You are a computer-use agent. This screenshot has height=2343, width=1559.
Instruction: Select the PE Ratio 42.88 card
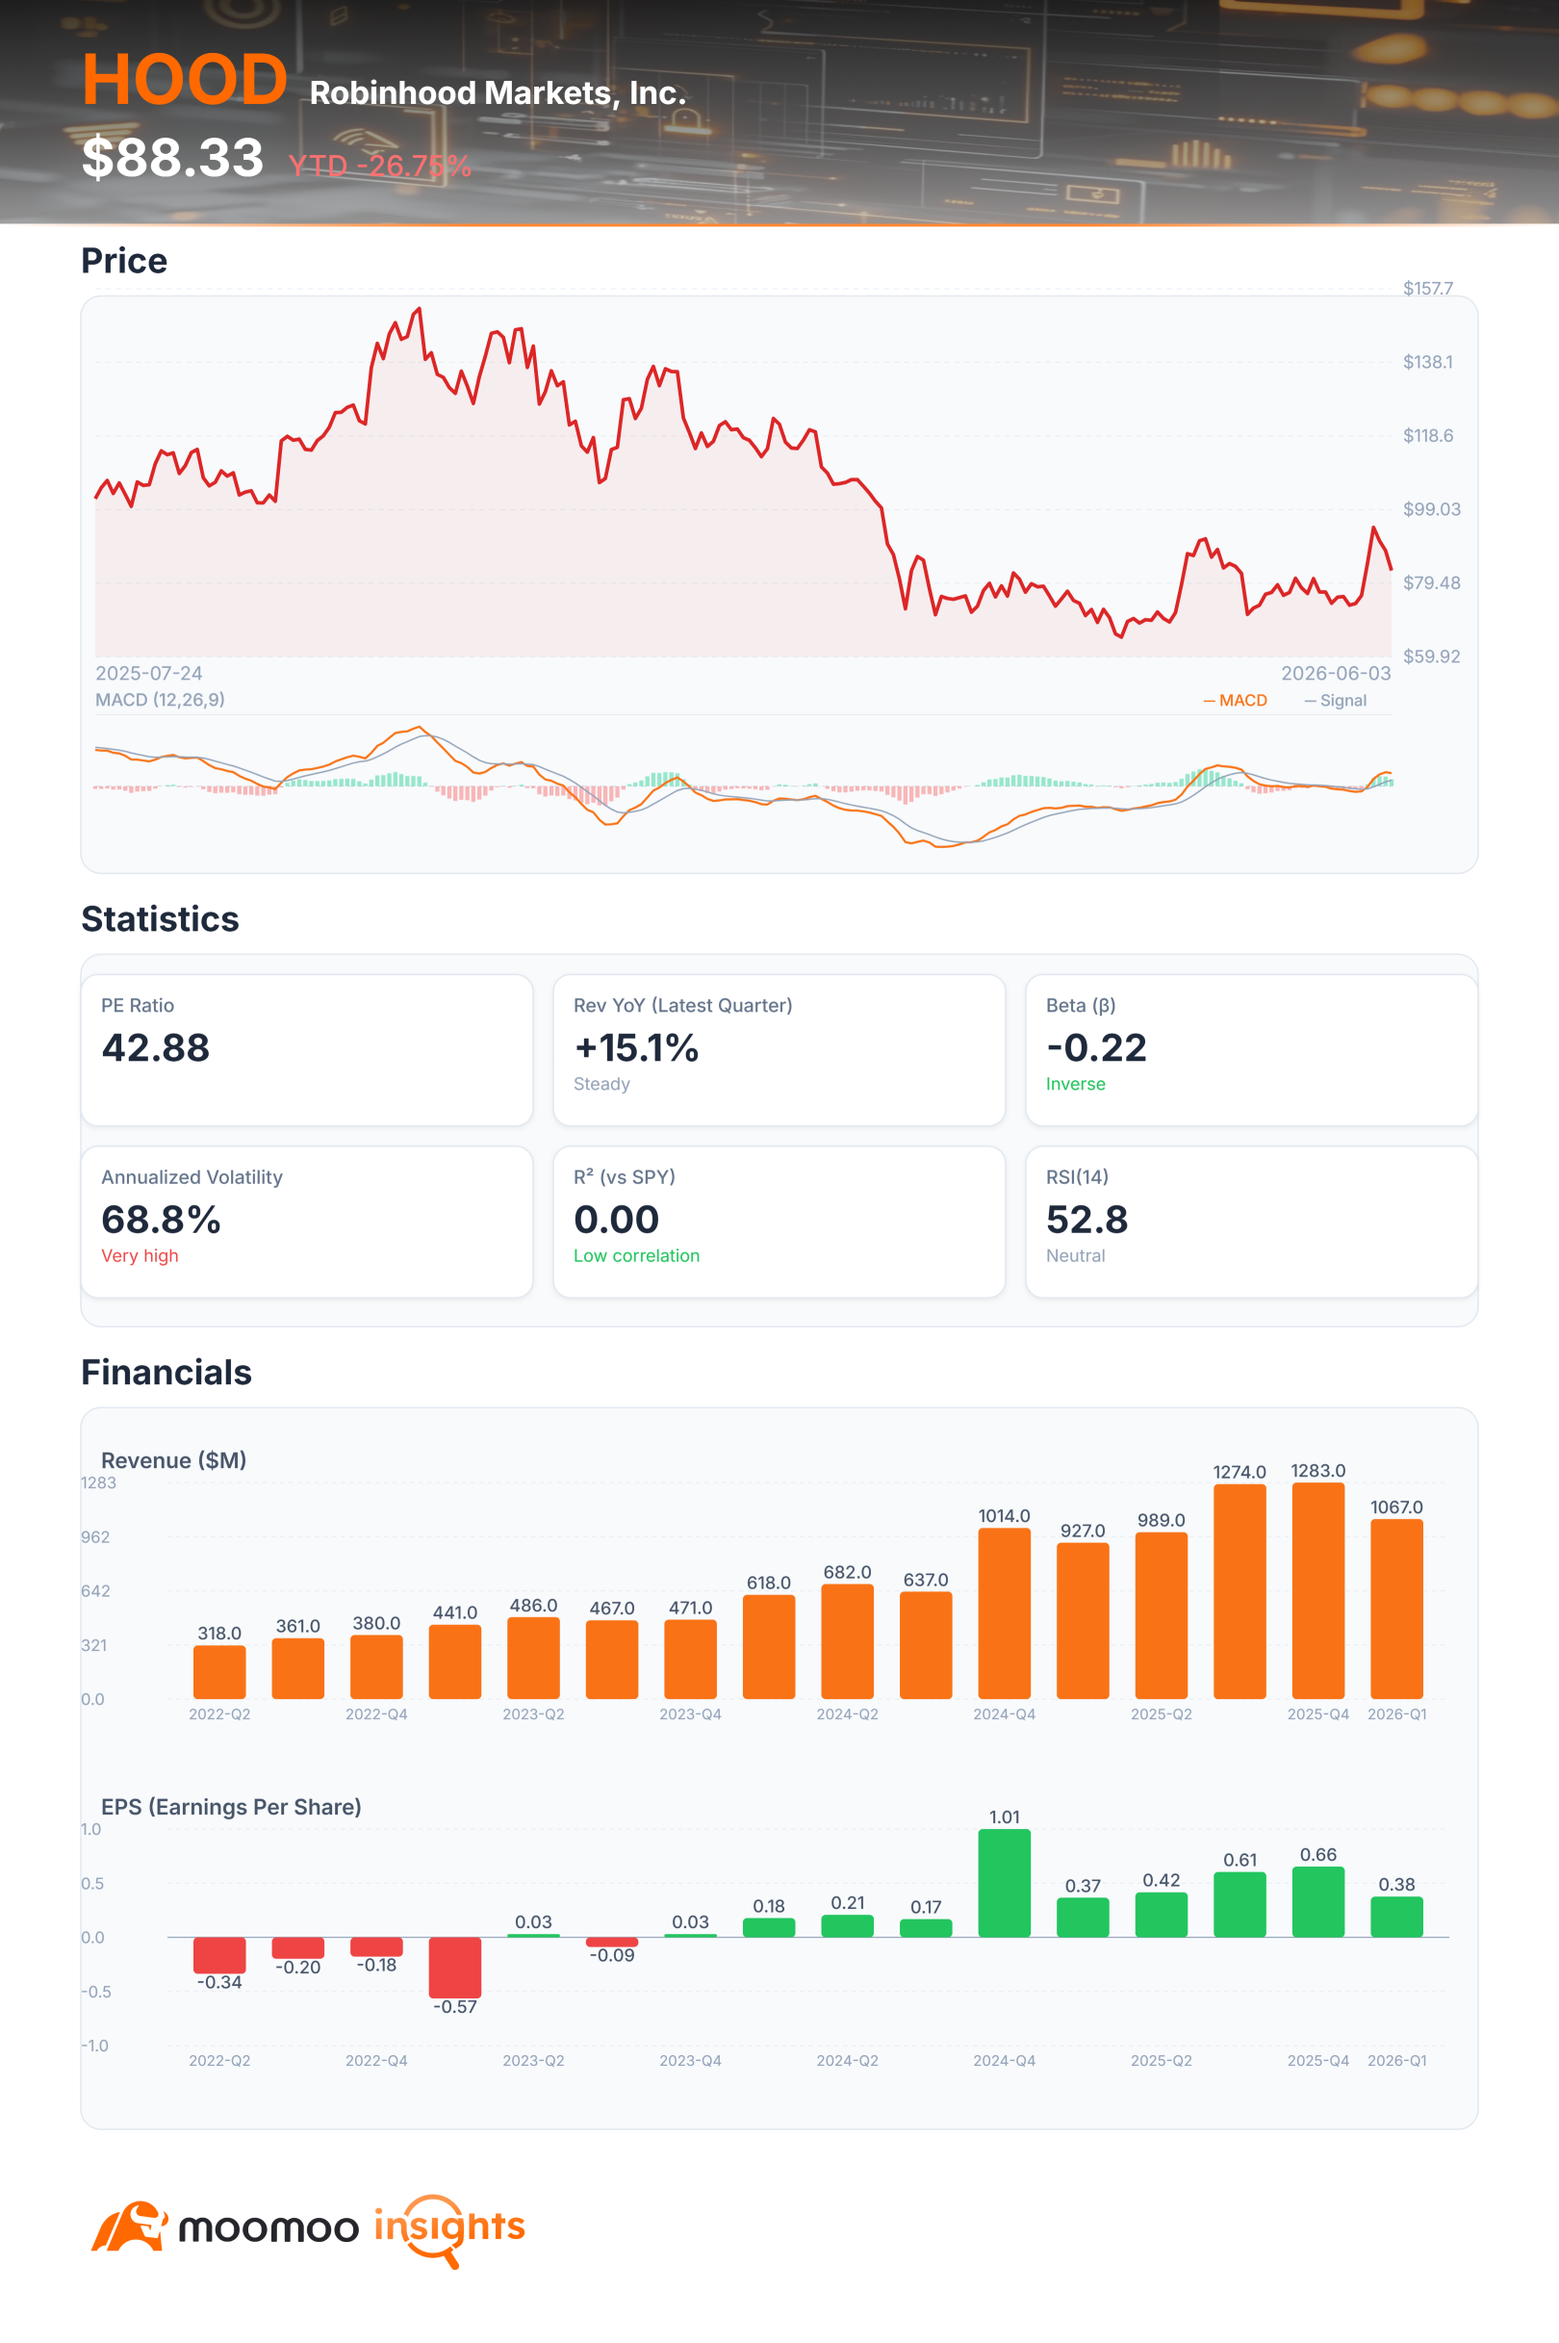click(x=307, y=1049)
